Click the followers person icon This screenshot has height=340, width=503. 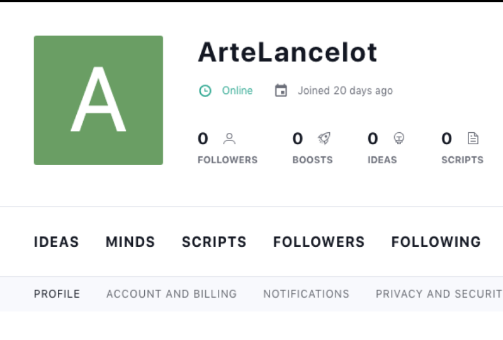229,139
